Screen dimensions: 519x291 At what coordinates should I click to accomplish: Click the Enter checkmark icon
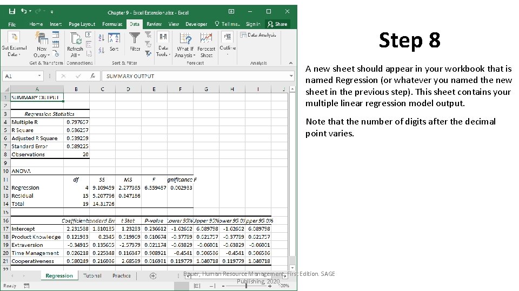[x=78, y=76]
